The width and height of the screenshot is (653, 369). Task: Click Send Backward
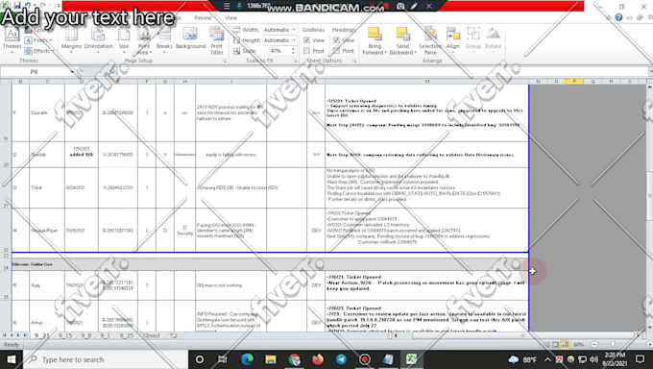click(402, 41)
